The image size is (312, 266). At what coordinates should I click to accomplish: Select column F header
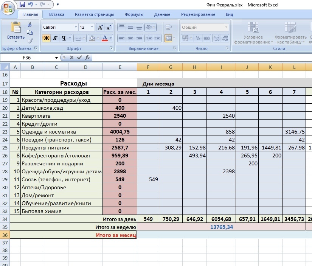(x=148, y=67)
